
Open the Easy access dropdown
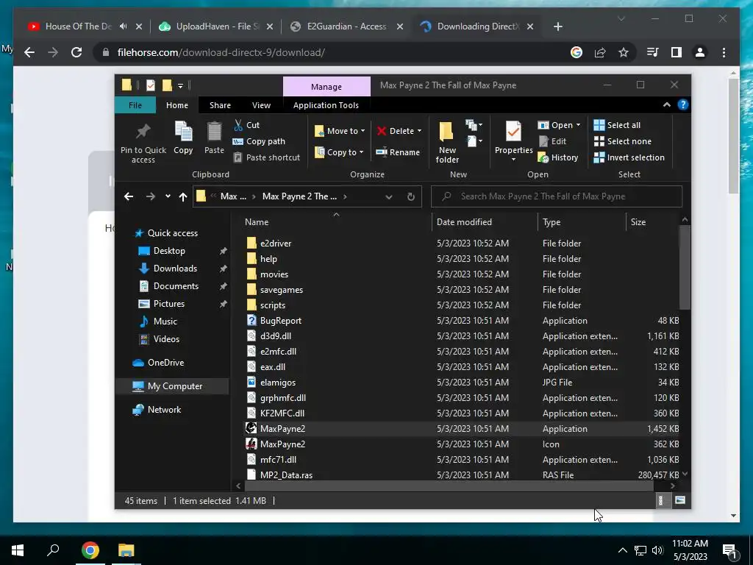(x=474, y=141)
